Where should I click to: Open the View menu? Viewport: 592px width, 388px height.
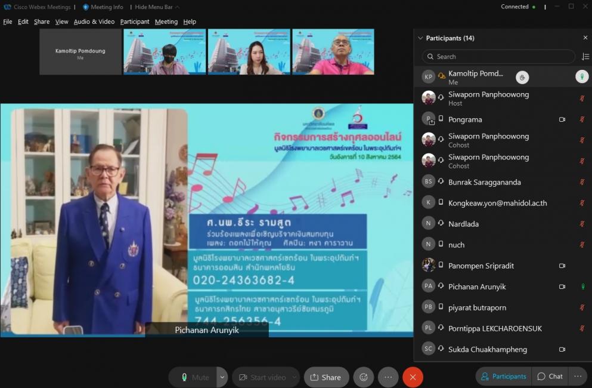click(x=61, y=21)
